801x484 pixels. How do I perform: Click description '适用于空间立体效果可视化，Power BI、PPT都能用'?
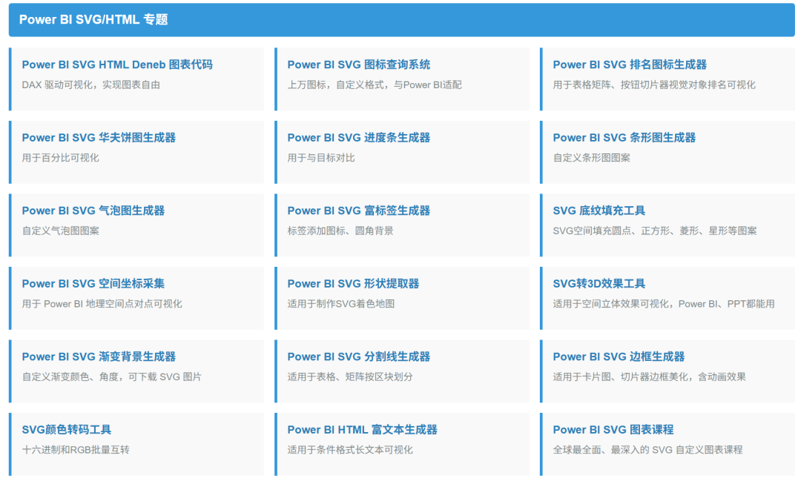click(x=664, y=305)
